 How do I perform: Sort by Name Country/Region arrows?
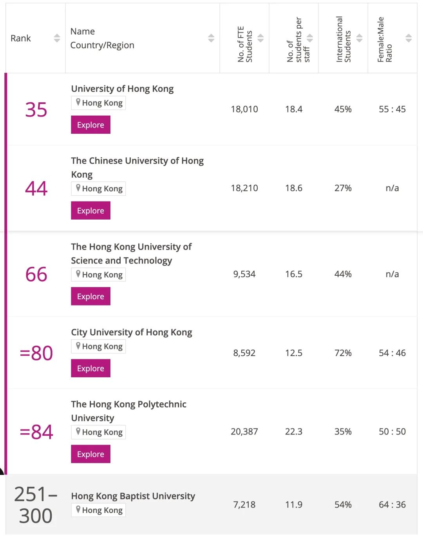pos(211,38)
